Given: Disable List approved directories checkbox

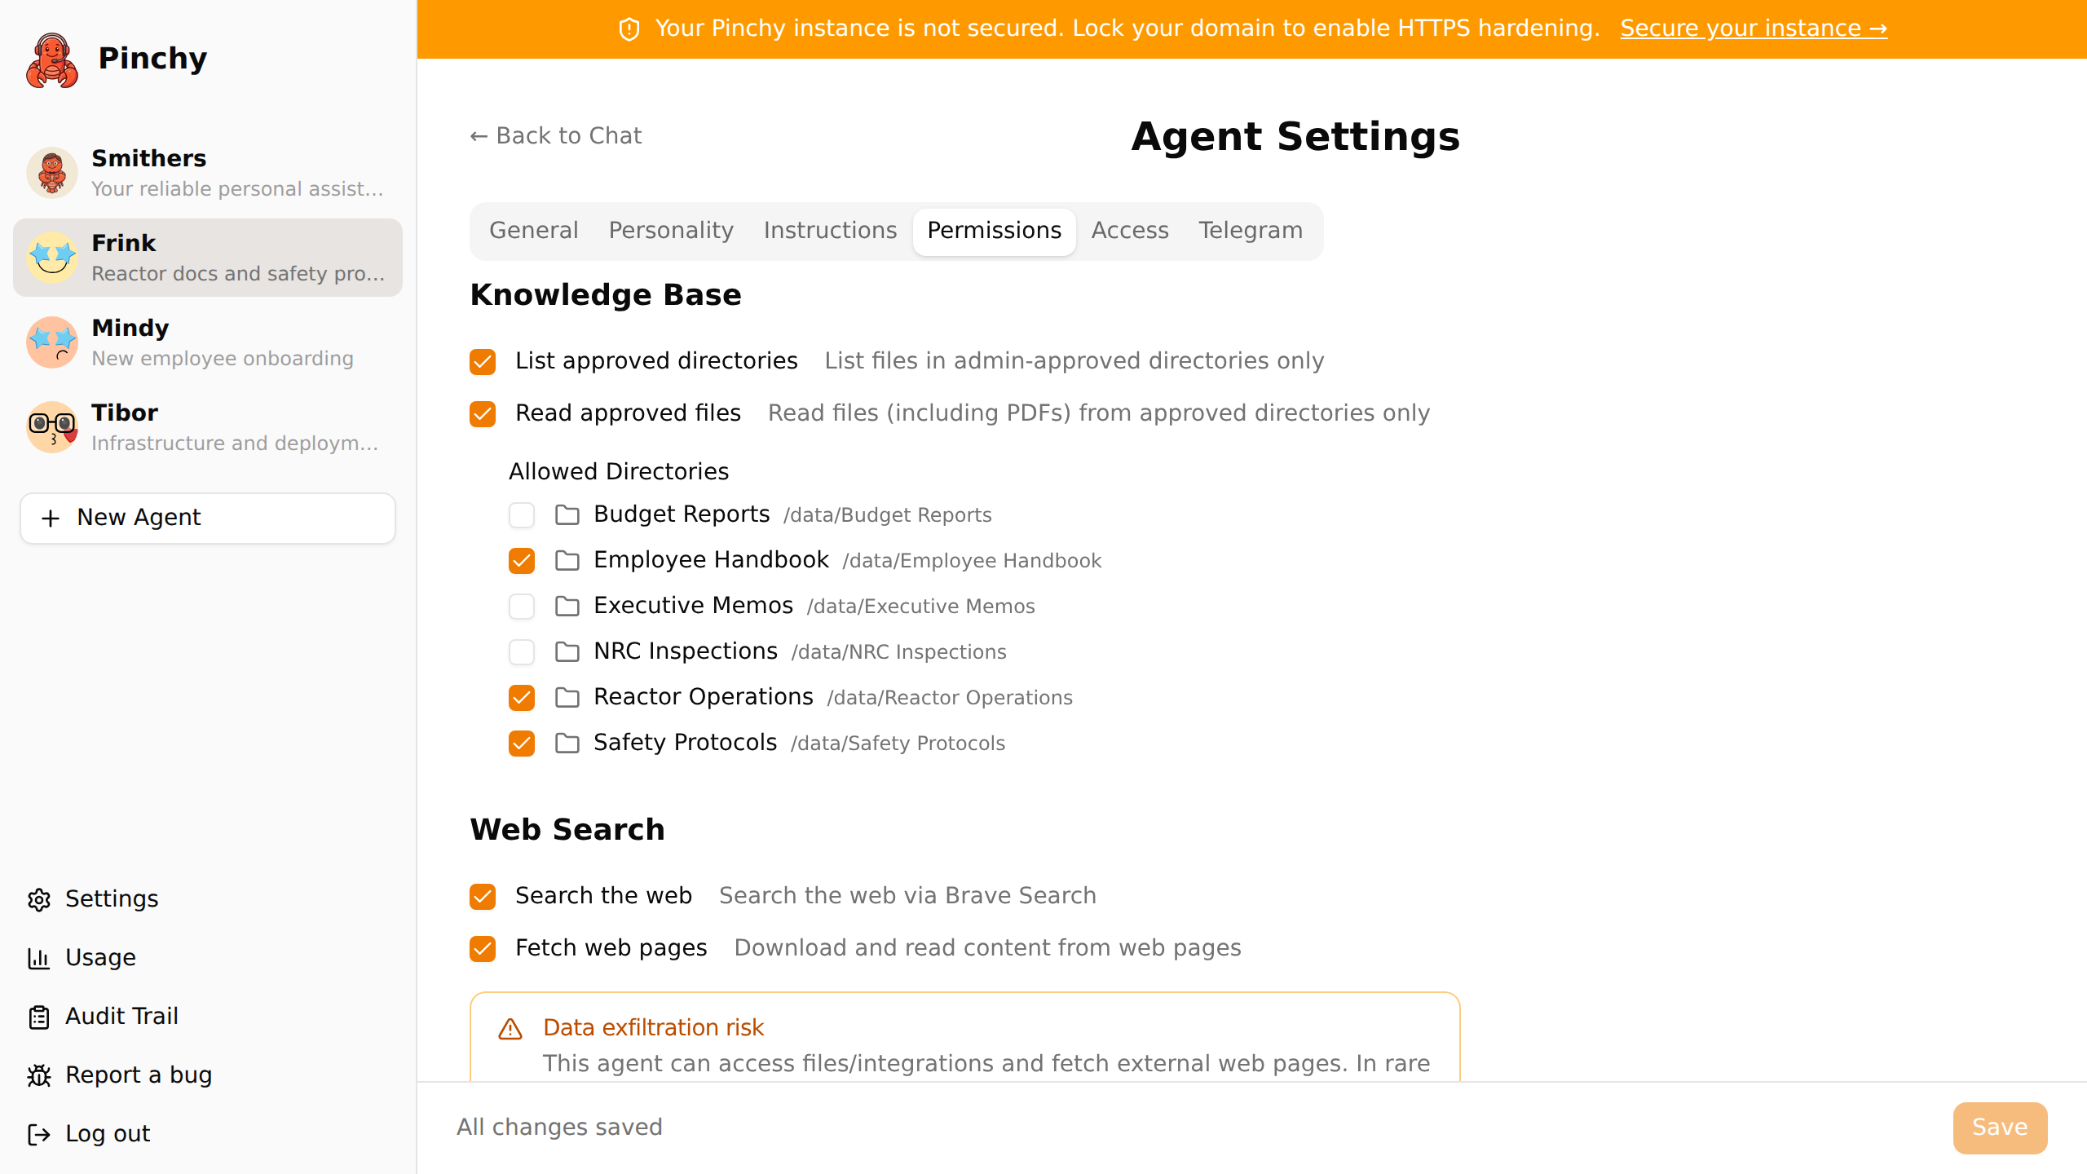Looking at the screenshot, I should point(483,361).
